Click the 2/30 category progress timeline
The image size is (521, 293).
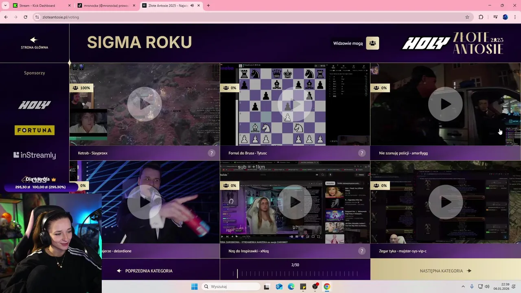tap(295, 274)
